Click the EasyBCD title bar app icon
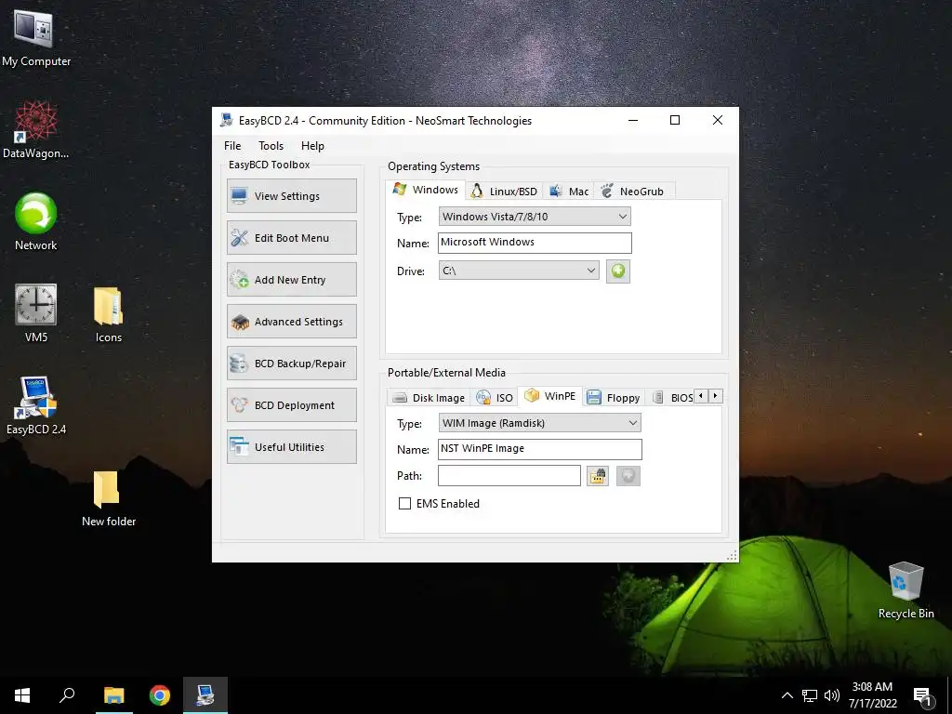Screen dimensions: 952x714 pyautogui.click(x=227, y=120)
